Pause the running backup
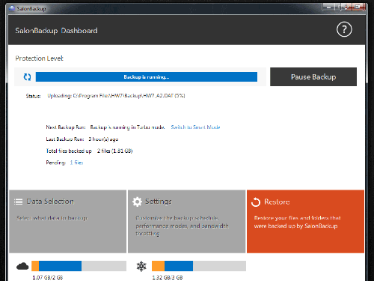 [x=313, y=76]
